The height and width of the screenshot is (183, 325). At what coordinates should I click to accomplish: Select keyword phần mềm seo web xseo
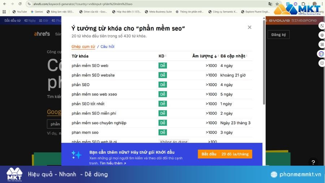tap(94, 94)
